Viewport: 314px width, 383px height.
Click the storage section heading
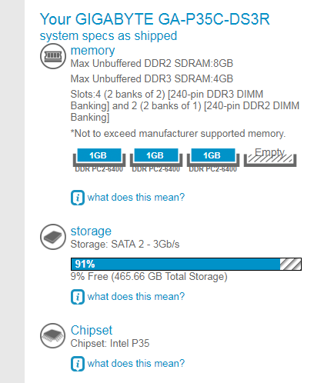(x=91, y=231)
